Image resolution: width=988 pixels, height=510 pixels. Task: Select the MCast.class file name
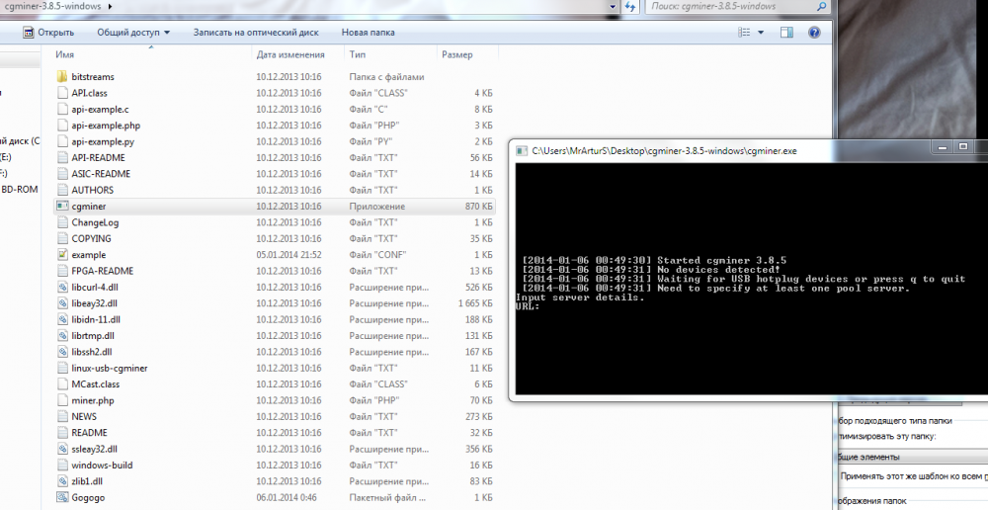pos(95,384)
